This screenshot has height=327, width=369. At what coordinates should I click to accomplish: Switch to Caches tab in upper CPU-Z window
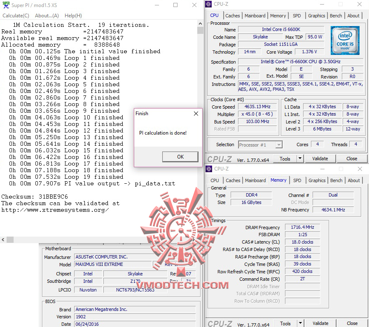tap(233, 16)
